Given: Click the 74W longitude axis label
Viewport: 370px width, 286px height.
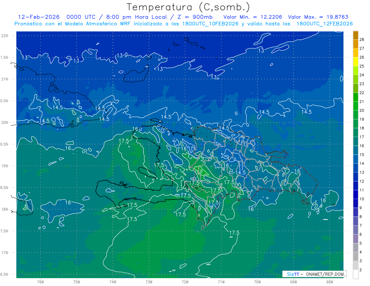Looking at the screenshot, I should click(113, 282).
